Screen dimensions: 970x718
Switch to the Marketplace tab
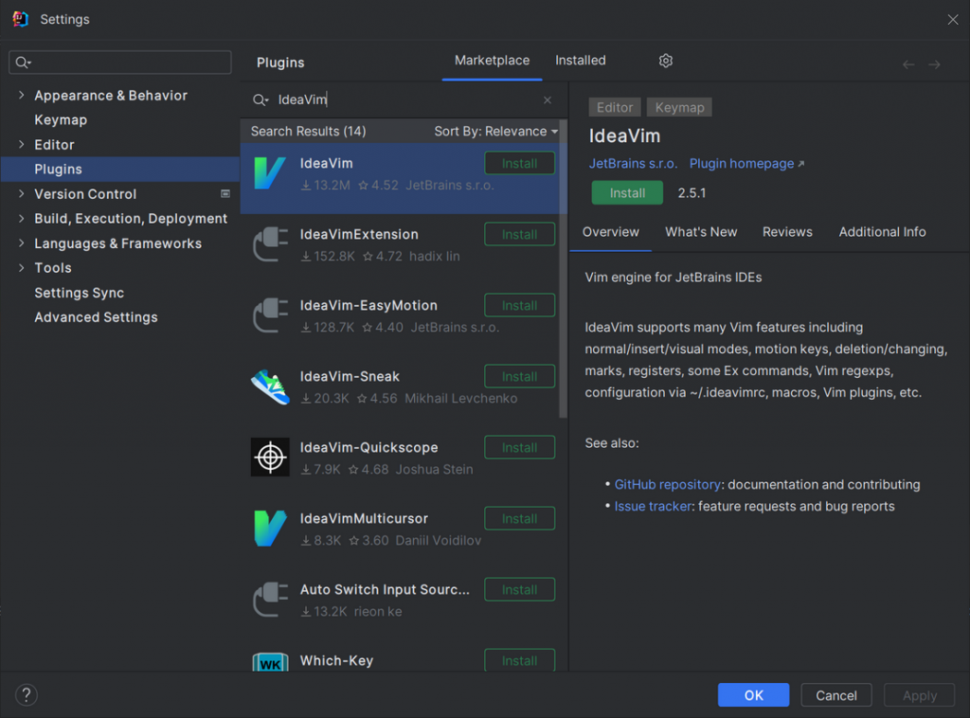click(492, 61)
